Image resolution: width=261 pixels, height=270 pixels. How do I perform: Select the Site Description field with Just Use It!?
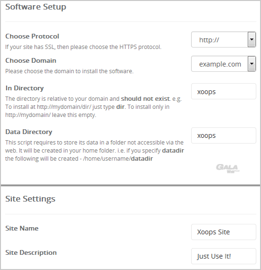coord(224,256)
